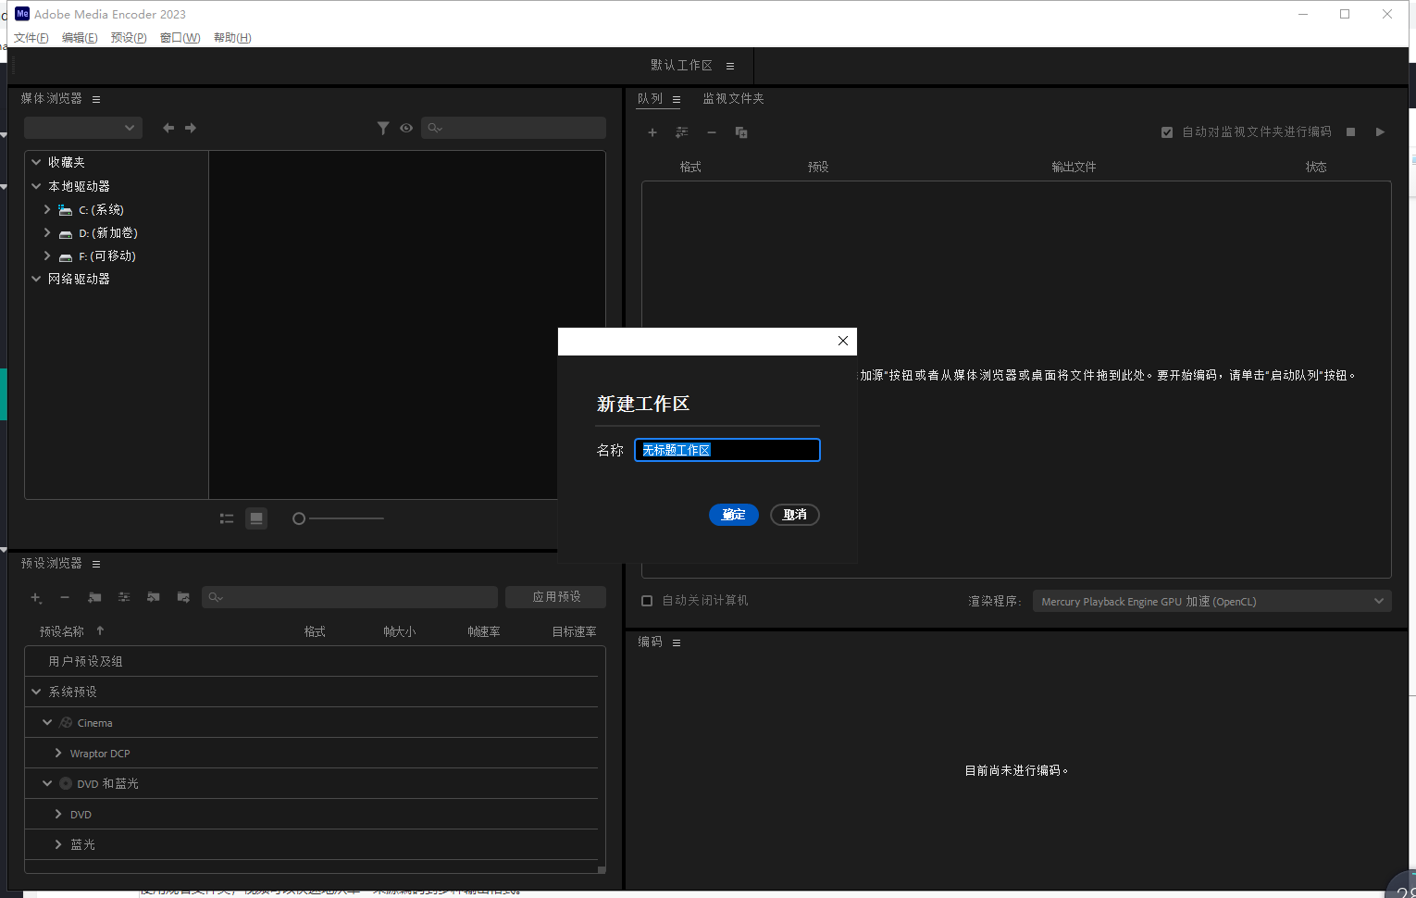This screenshot has height=898, width=1416.
Task: Open the media browser location dropdown
Action: point(83,128)
